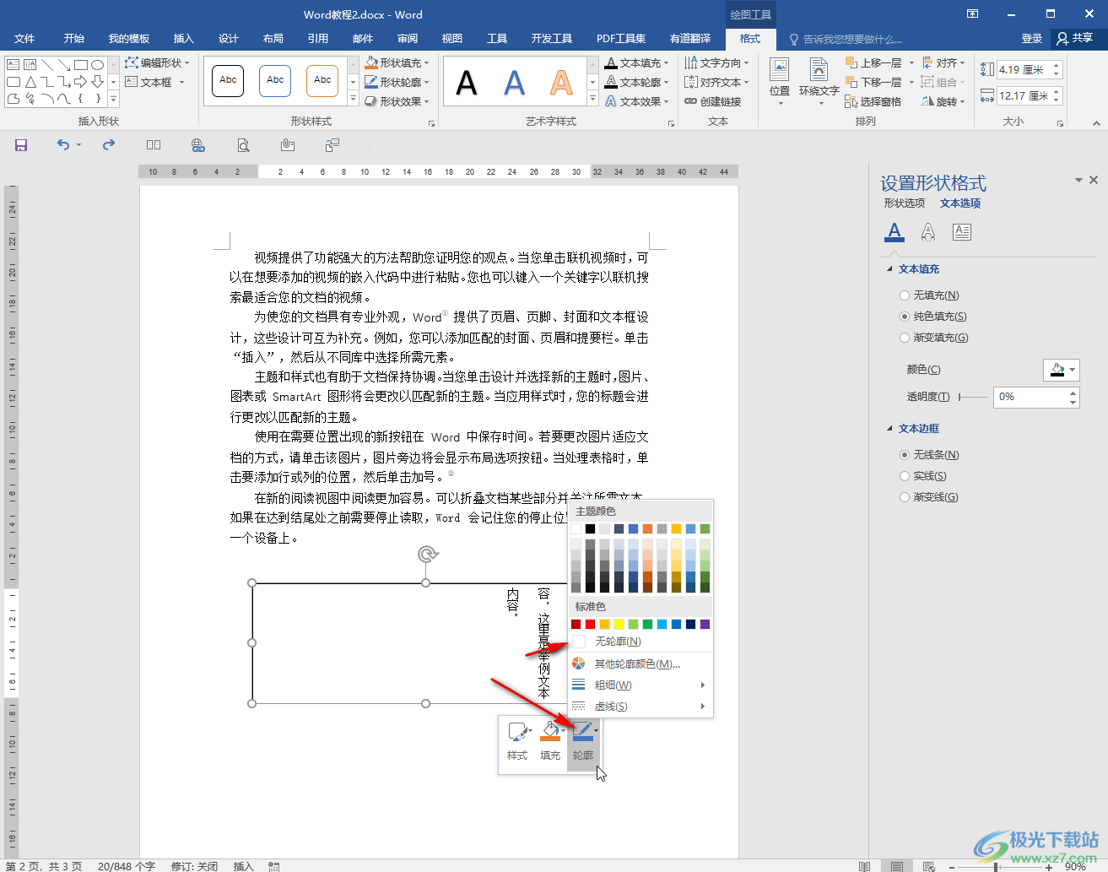Open the File (文件) tab
Image resolution: width=1108 pixels, height=872 pixels.
[x=24, y=39]
